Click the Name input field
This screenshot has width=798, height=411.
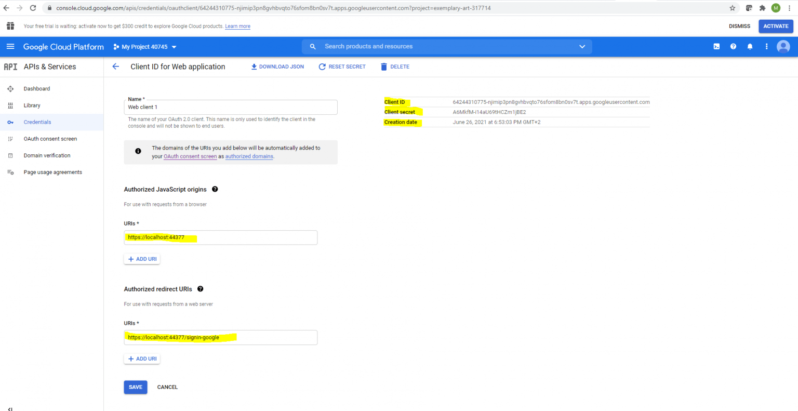tap(231, 108)
